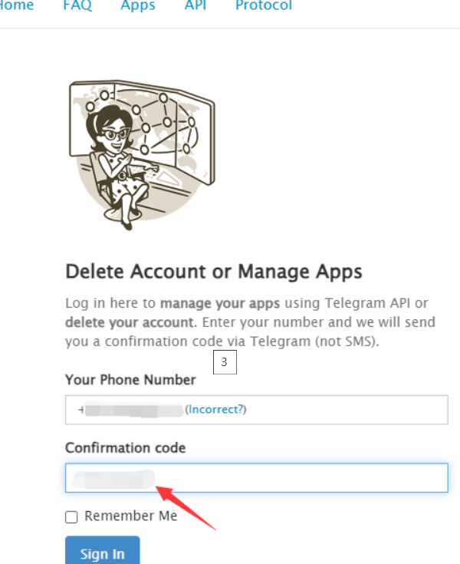Click the Delete Account or Manage Apps heading
460x564 pixels.
click(x=214, y=271)
